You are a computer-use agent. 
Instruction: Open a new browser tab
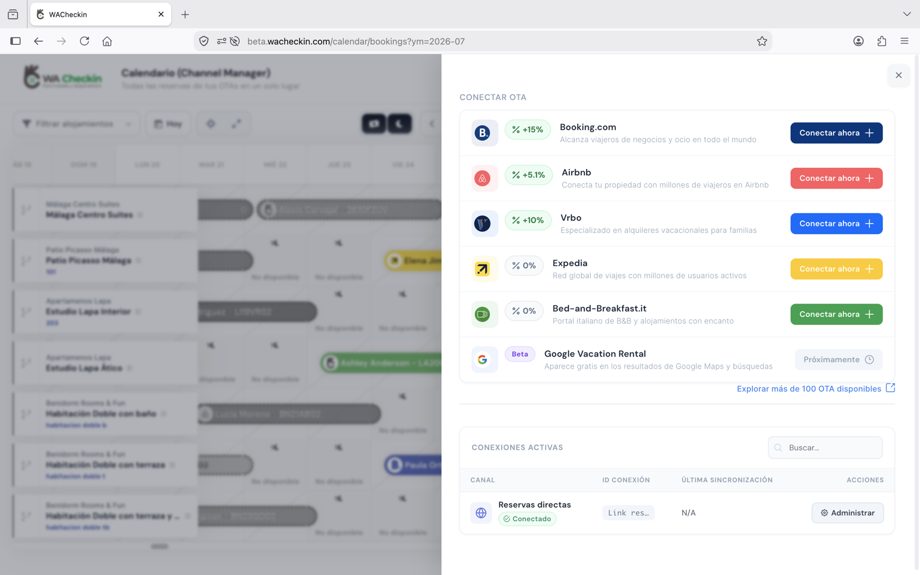click(x=185, y=14)
